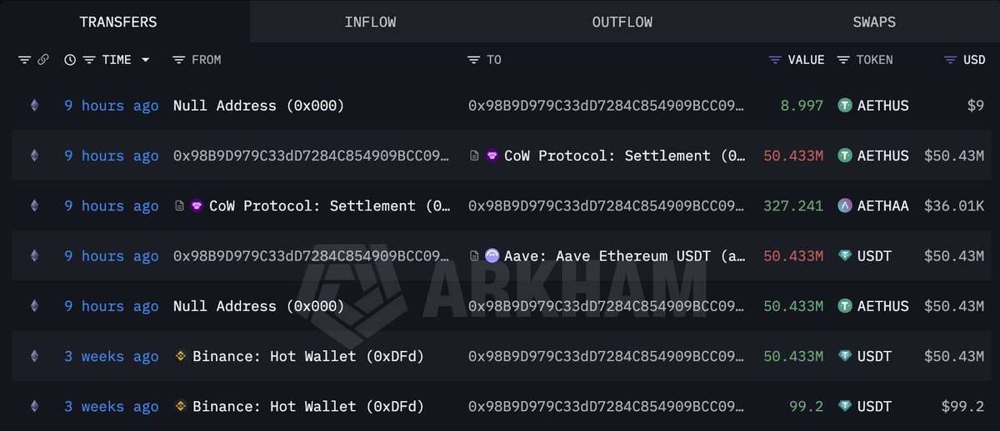Viewport: 1000px width, 431px height.
Task: Open the FROM column filter
Action: pyautogui.click(x=178, y=60)
